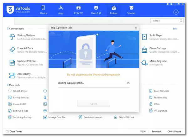Click the Cancel button in dialog
Image resolution: width=188 pixels, height=137 pixels.
pos(94,104)
